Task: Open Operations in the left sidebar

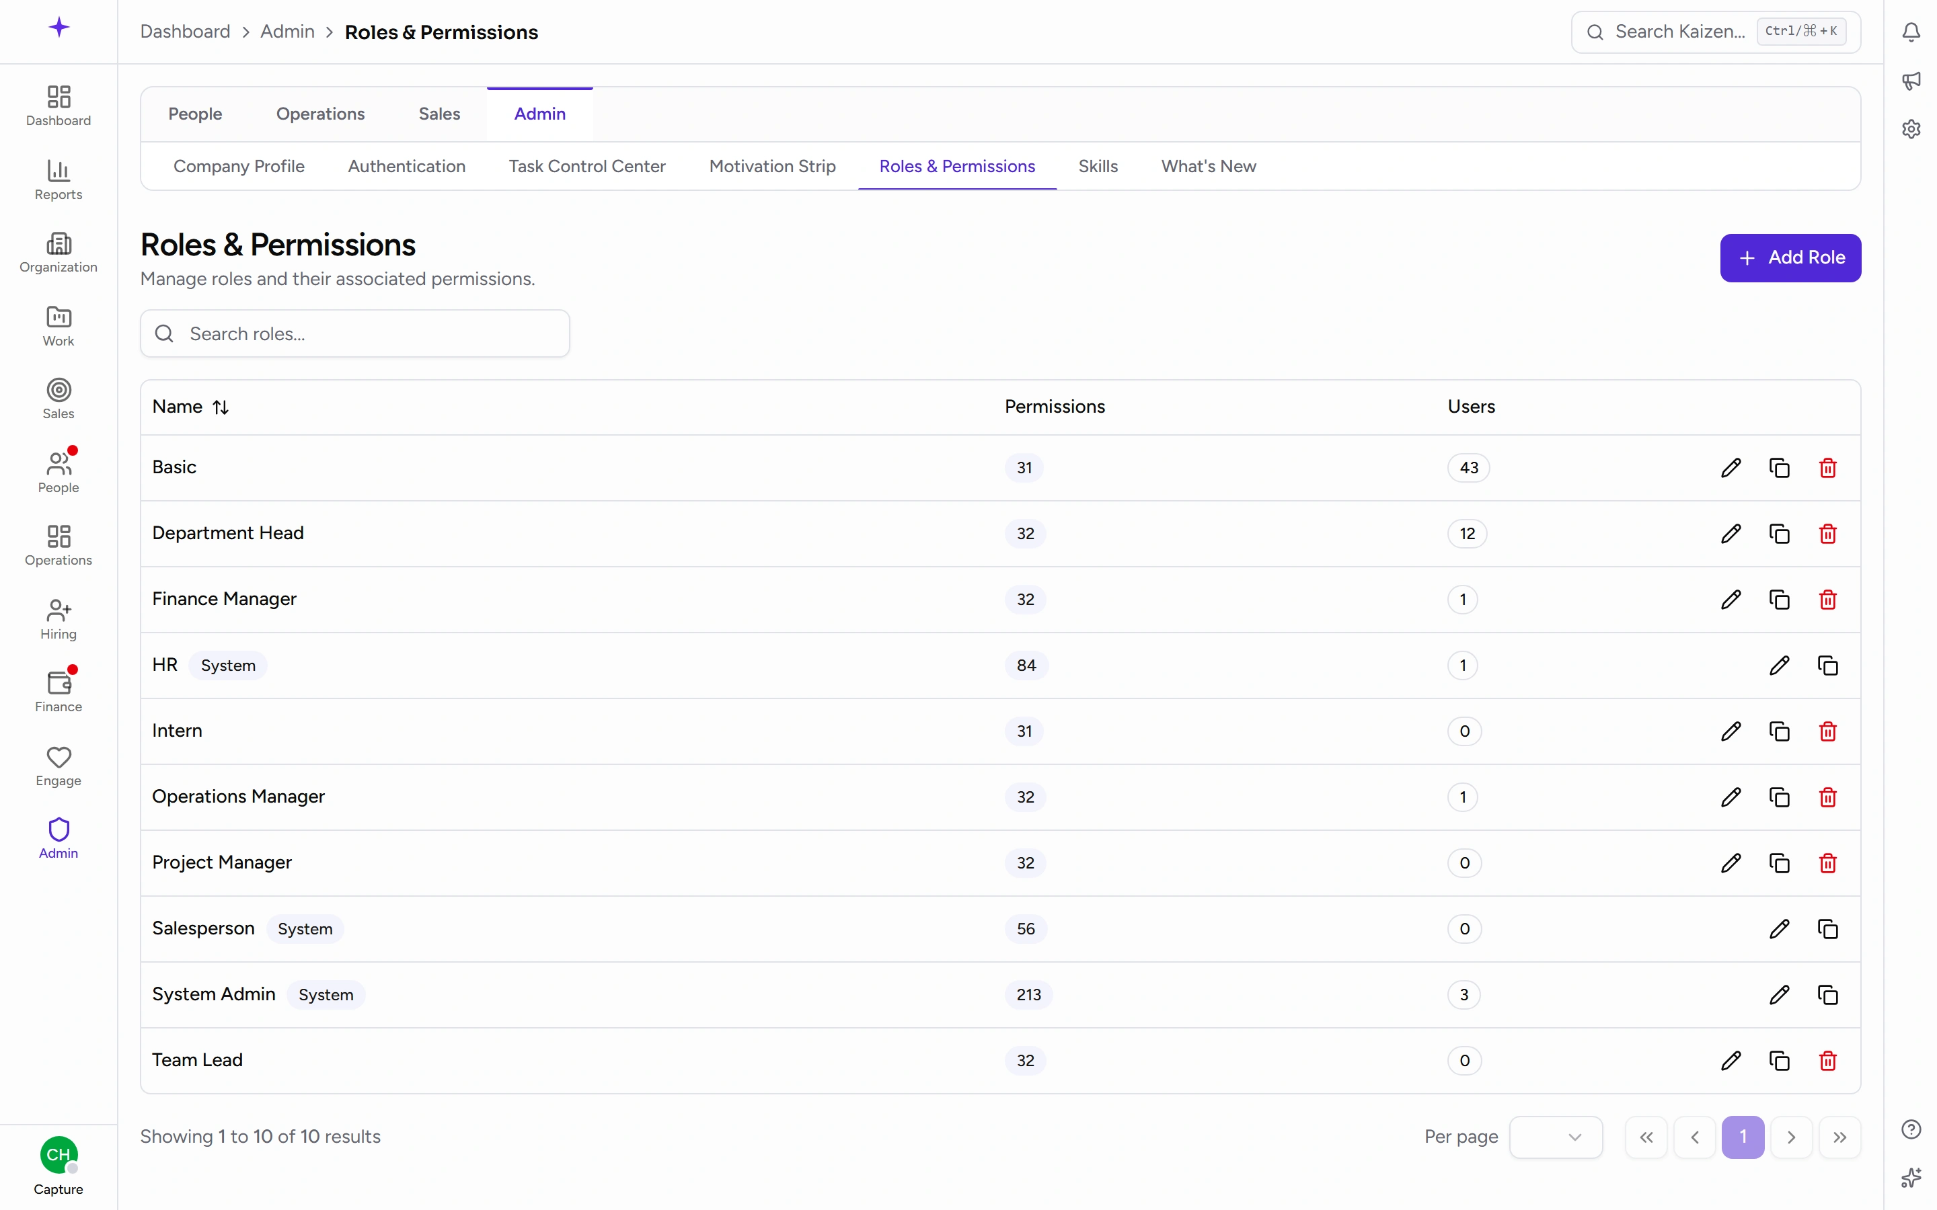Action: (x=59, y=545)
